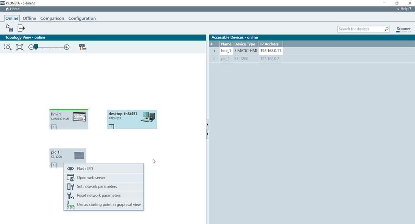The height and width of the screenshot is (224, 415).
Task: Click the PRONETA app icon in title bar
Action: tap(2, 3)
